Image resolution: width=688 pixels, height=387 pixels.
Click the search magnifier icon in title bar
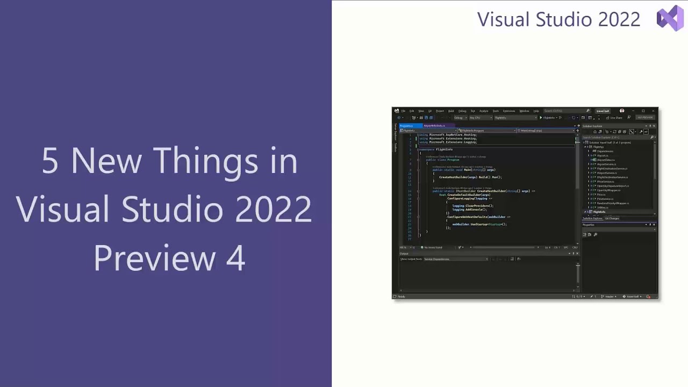click(x=588, y=111)
